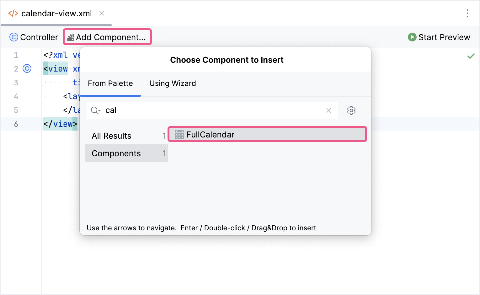Screen dimensions: 480x295
Task: Clear the search text using the X button
Action: click(328, 110)
